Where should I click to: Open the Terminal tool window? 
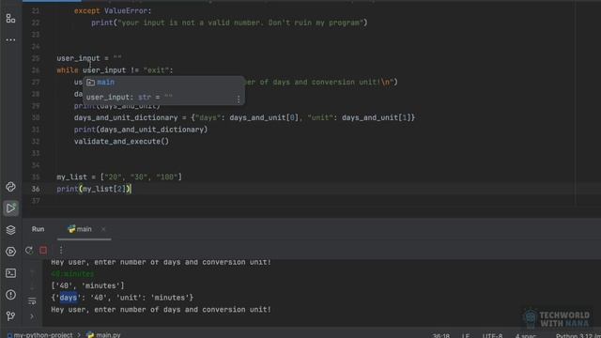[10, 273]
